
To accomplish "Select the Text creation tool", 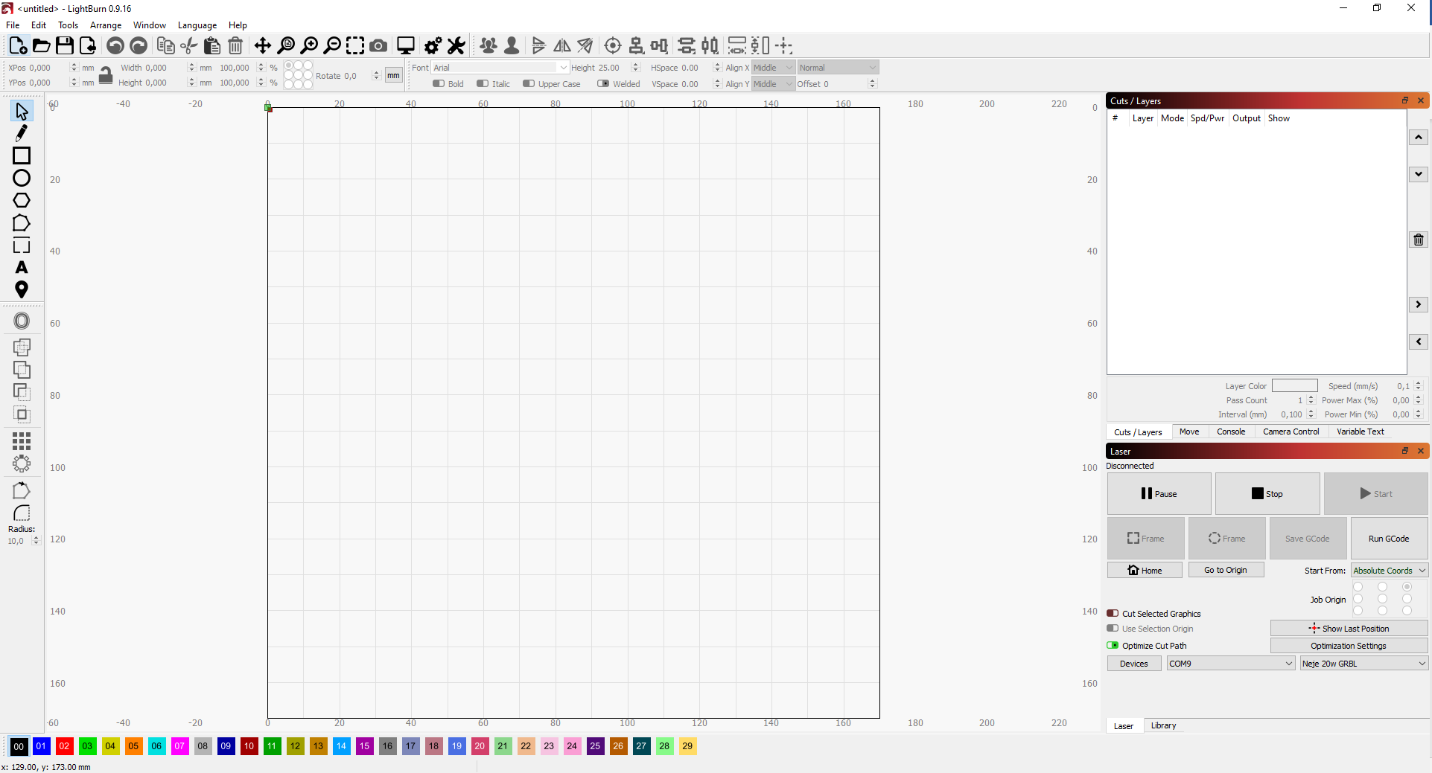I will (22, 268).
